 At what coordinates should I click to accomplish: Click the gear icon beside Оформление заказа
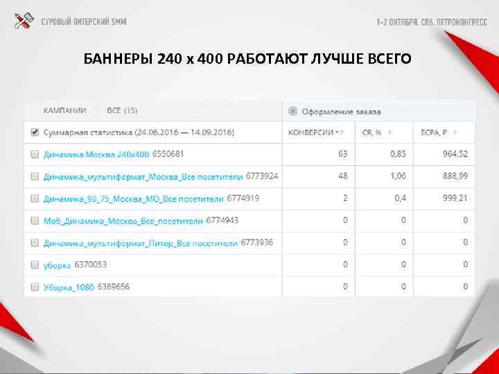click(292, 112)
